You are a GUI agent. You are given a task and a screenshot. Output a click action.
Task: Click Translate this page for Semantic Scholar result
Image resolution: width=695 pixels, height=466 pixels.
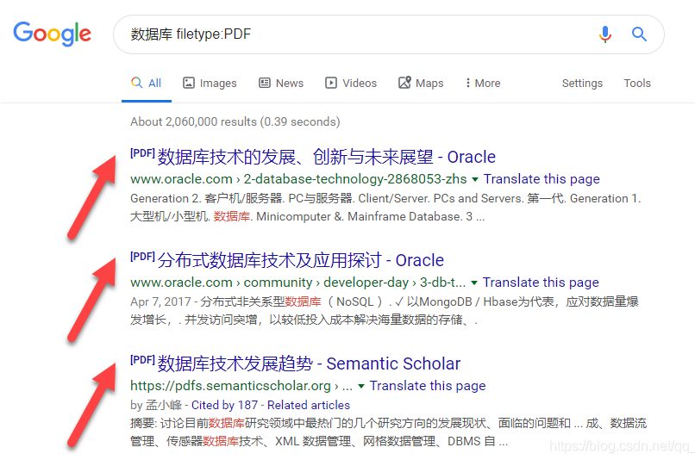(x=428, y=386)
